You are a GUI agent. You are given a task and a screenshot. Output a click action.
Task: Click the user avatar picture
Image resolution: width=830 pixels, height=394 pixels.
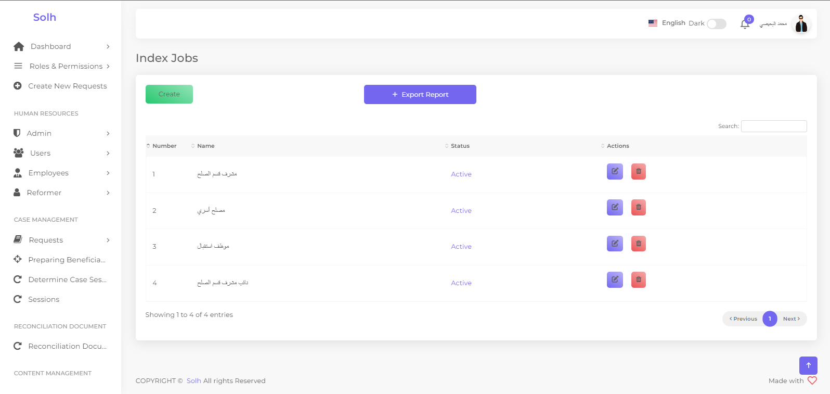coord(801,24)
